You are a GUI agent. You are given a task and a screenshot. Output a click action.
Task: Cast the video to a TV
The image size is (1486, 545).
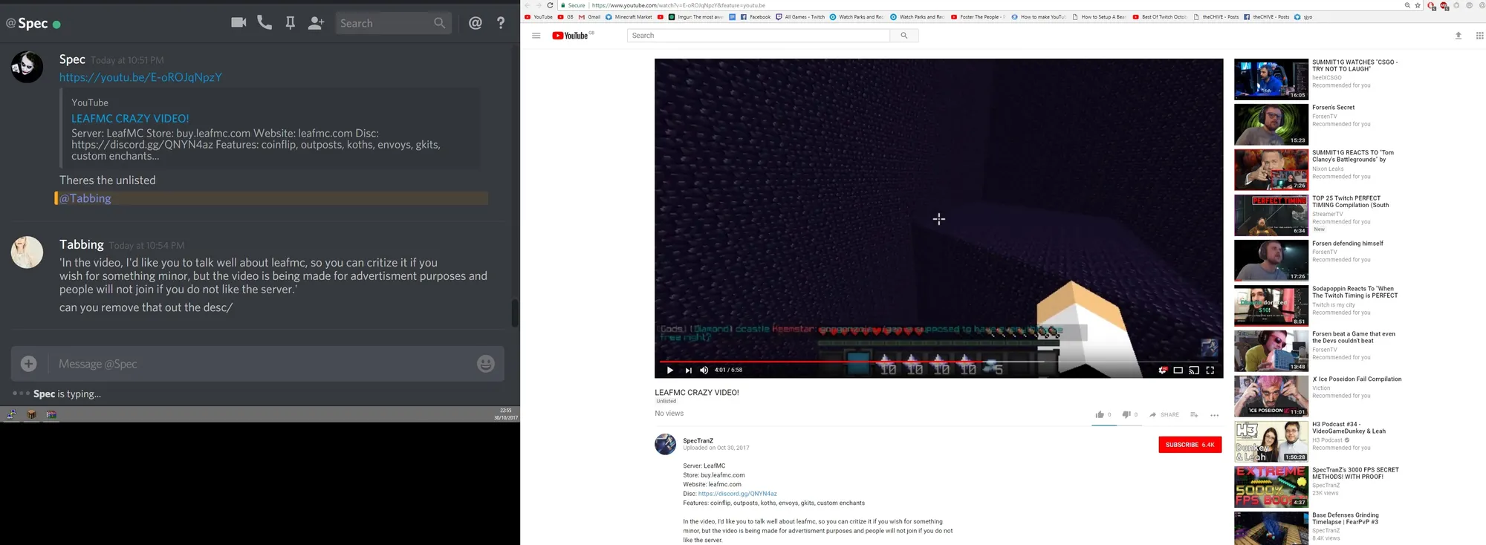click(1194, 370)
